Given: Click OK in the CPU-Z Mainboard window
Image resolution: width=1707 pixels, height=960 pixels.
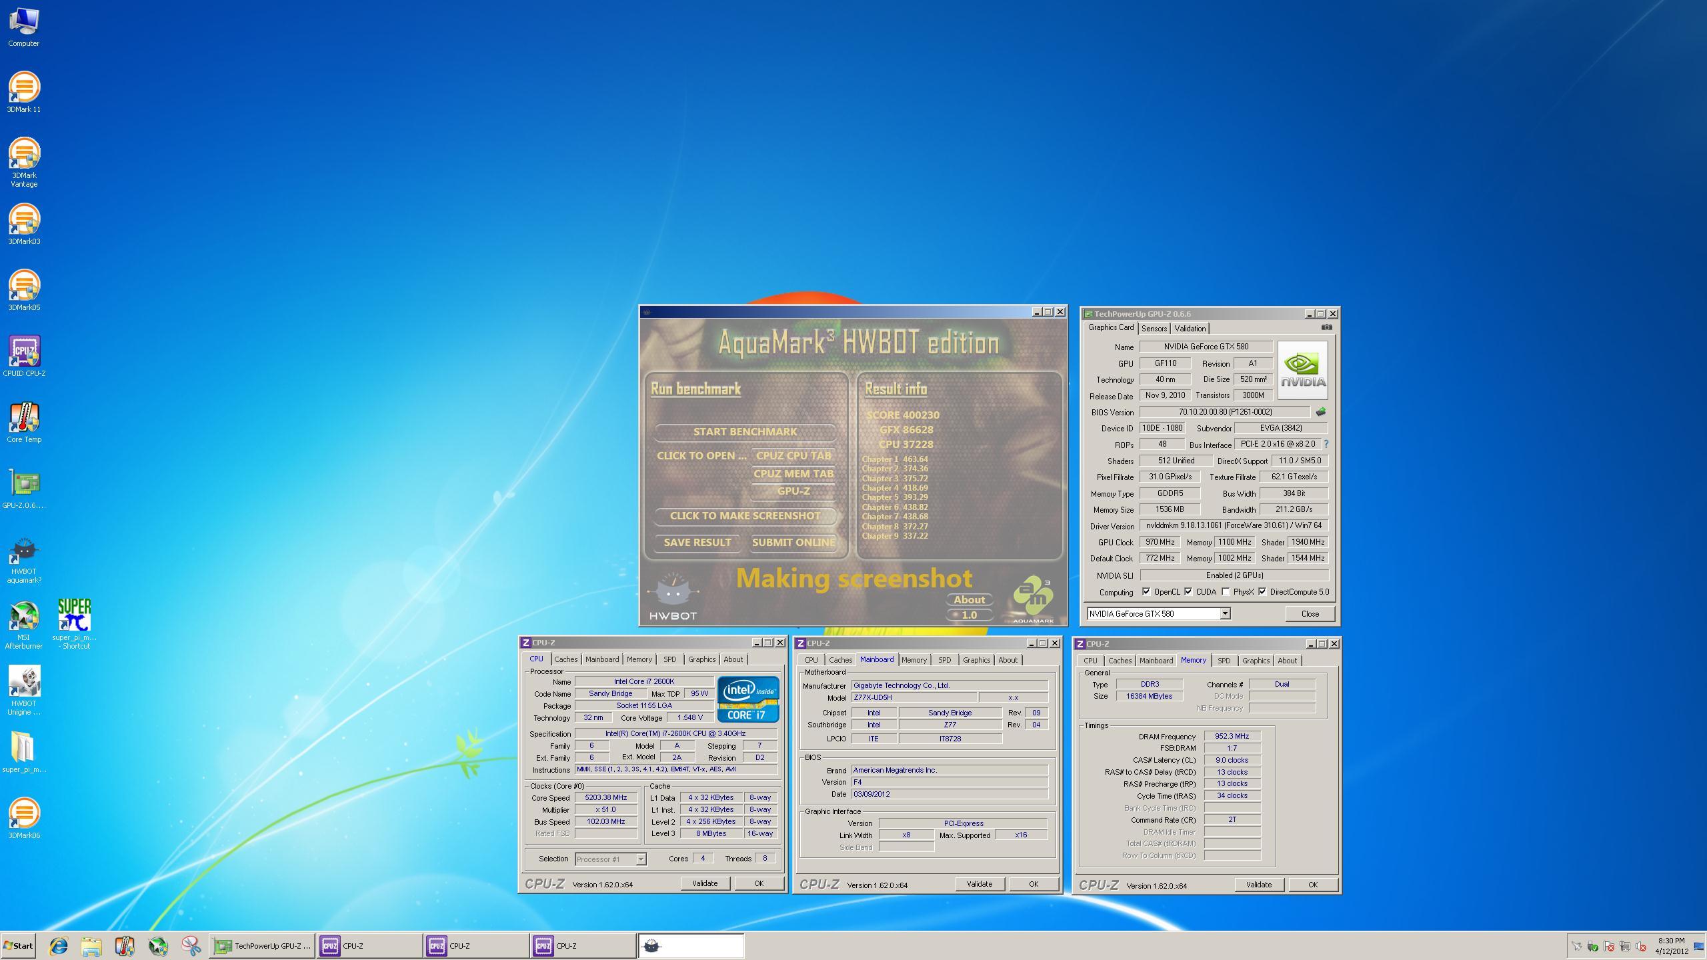Looking at the screenshot, I should tap(1033, 884).
